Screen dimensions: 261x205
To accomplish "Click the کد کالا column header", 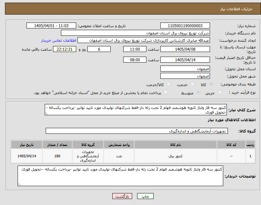I will [x=231, y=145].
